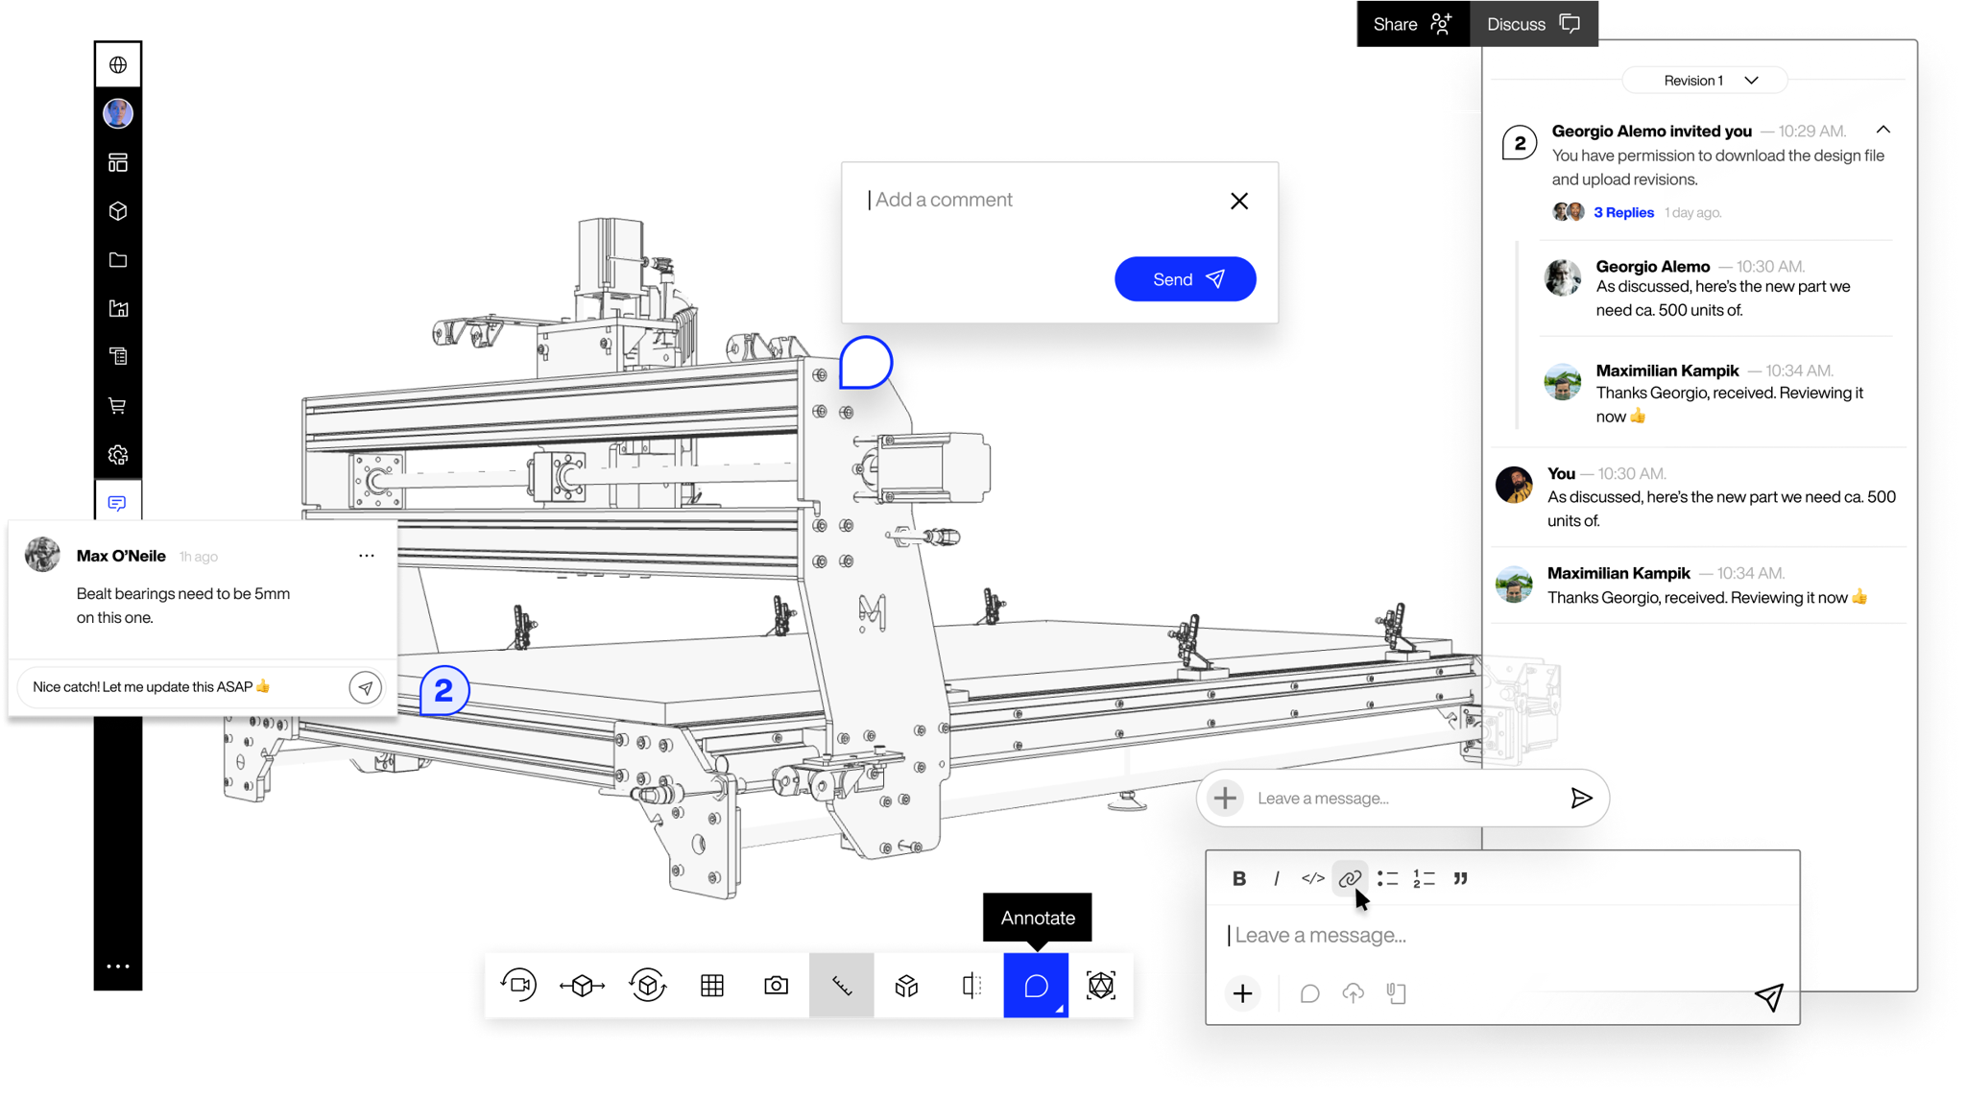Open Max O'Neile comment options menu
The image size is (1966, 1098).
point(367,556)
